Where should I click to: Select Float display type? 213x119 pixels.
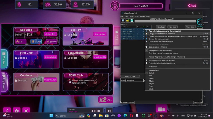click(x=178, y=86)
